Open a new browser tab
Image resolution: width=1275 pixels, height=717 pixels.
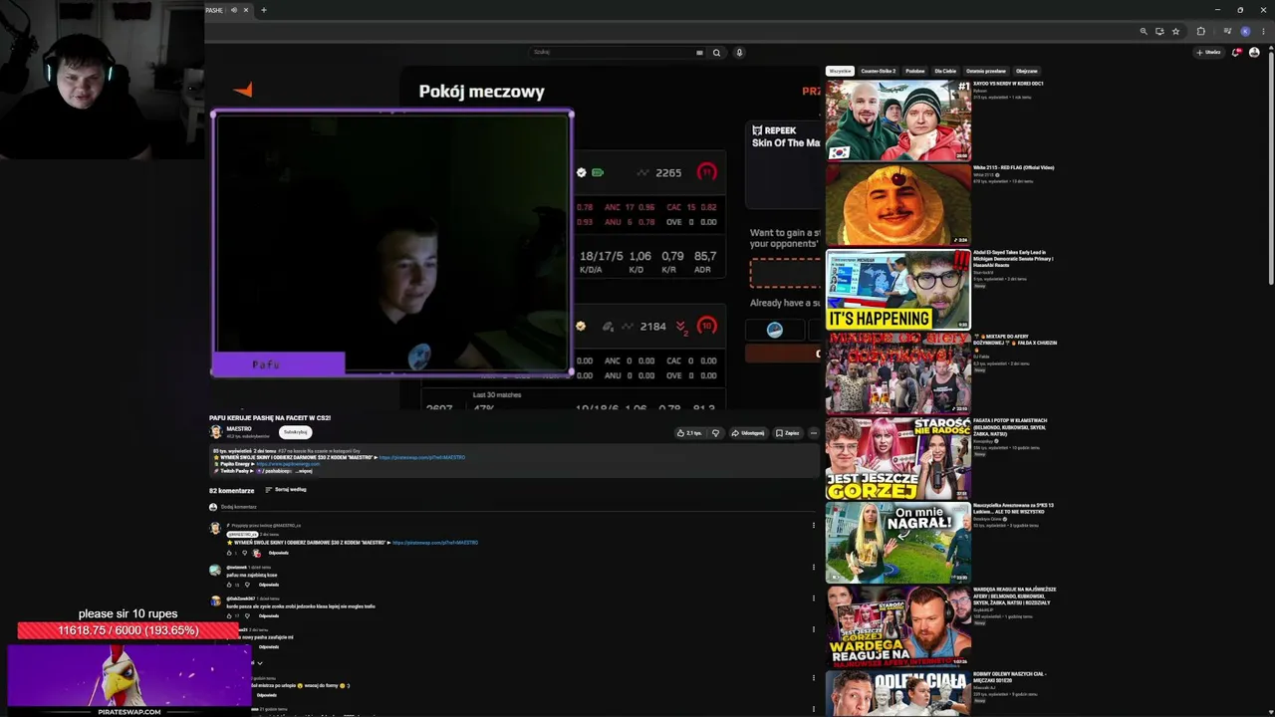coord(264,10)
